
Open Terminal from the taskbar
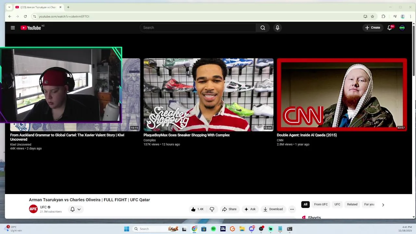[x=290, y=229]
